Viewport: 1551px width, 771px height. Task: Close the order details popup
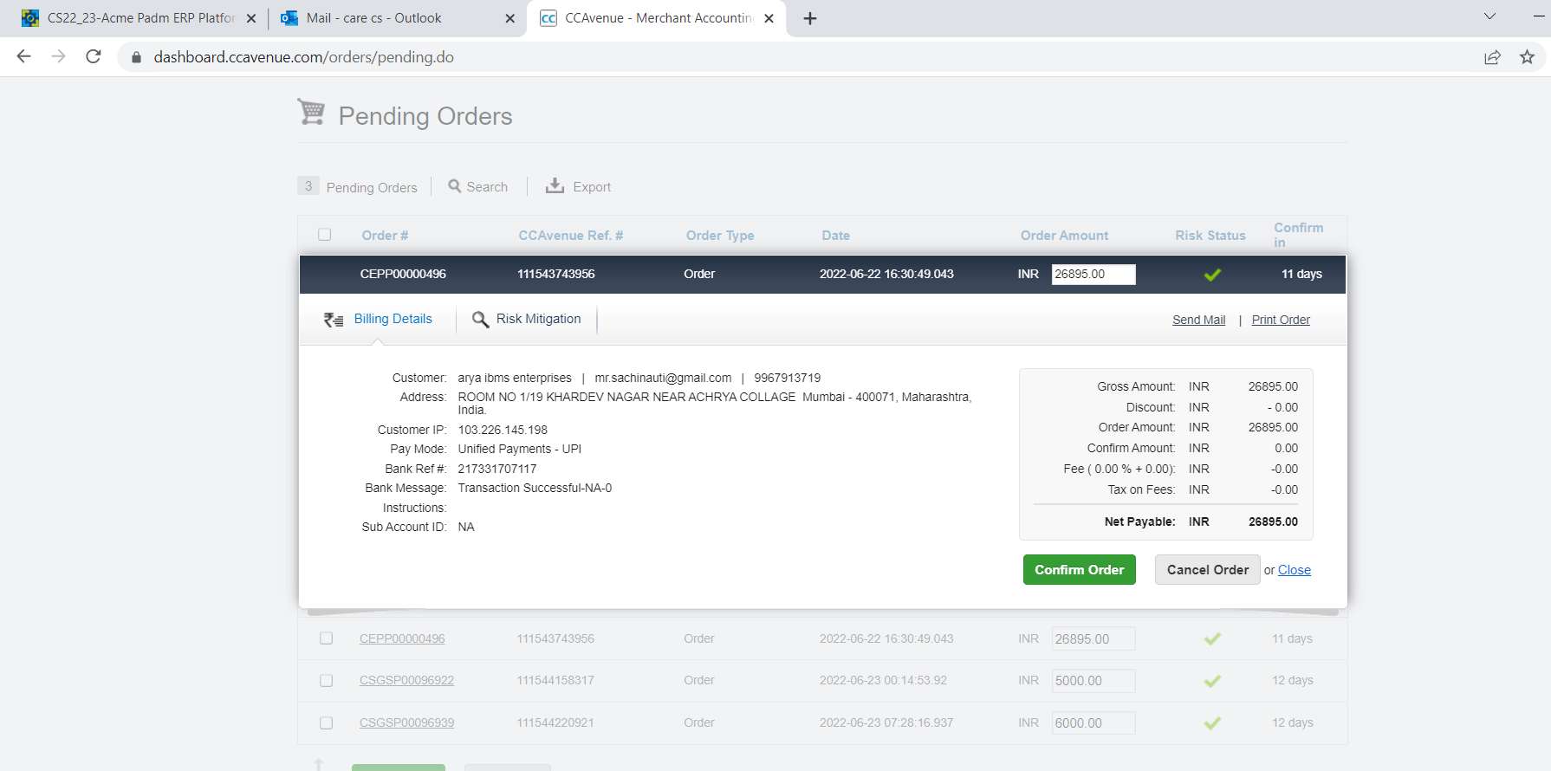tap(1295, 570)
